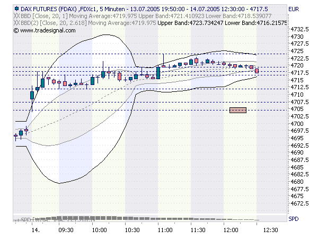Click the 4685 price axis label
The height and width of the screenshot is (239, 318).
(297, 167)
